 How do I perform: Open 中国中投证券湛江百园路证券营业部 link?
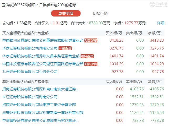pos(43,64)
